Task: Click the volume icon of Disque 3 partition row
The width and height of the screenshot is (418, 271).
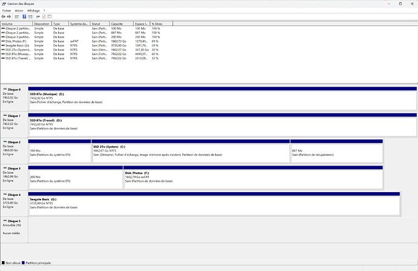Action: click(3, 37)
